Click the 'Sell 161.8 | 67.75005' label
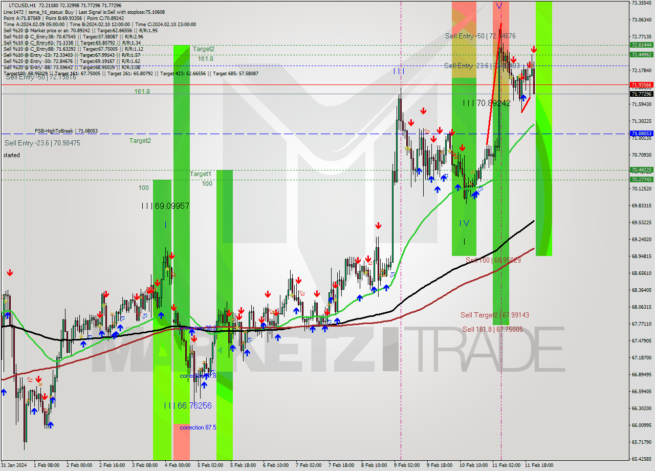Screen dimensions: 655x471 click(493, 329)
